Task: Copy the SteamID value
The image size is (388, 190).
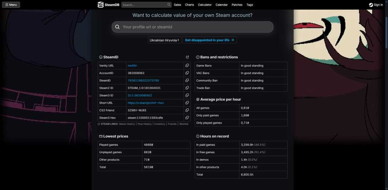Action: [187, 80]
